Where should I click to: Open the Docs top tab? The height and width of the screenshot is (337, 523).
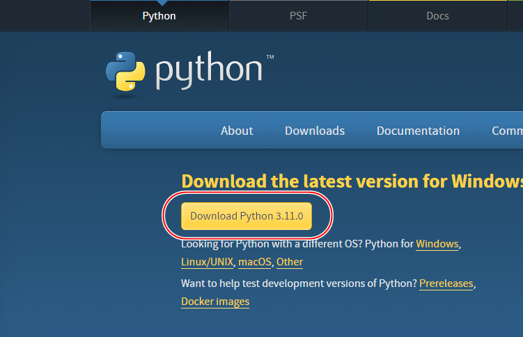[x=437, y=16]
